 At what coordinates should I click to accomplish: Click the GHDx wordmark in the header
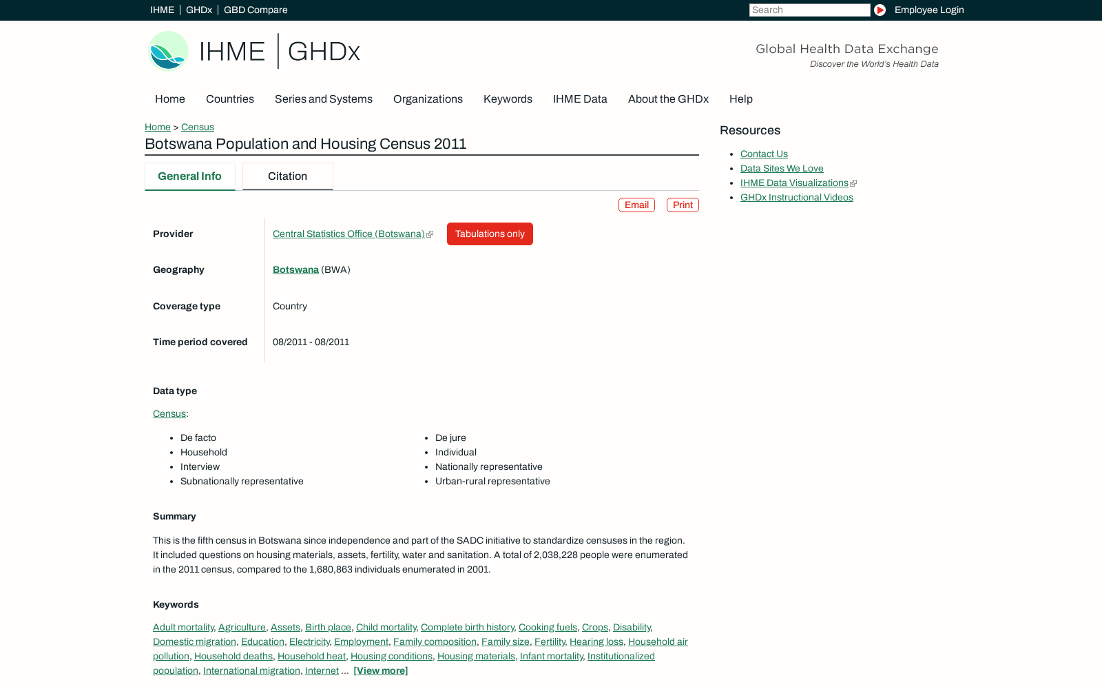(x=324, y=52)
